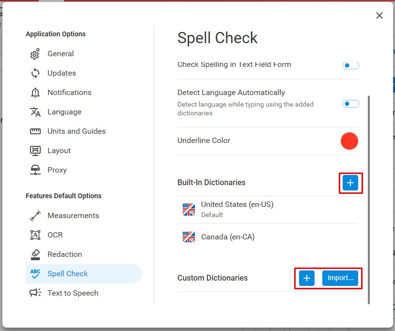Click the Text to Speech megaphone icon
The width and height of the screenshot is (395, 331).
35,293
